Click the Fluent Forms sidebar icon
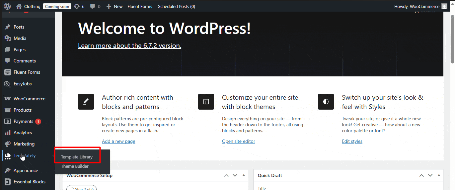Image resolution: width=455 pixels, height=190 pixels. (x=8, y=72)
